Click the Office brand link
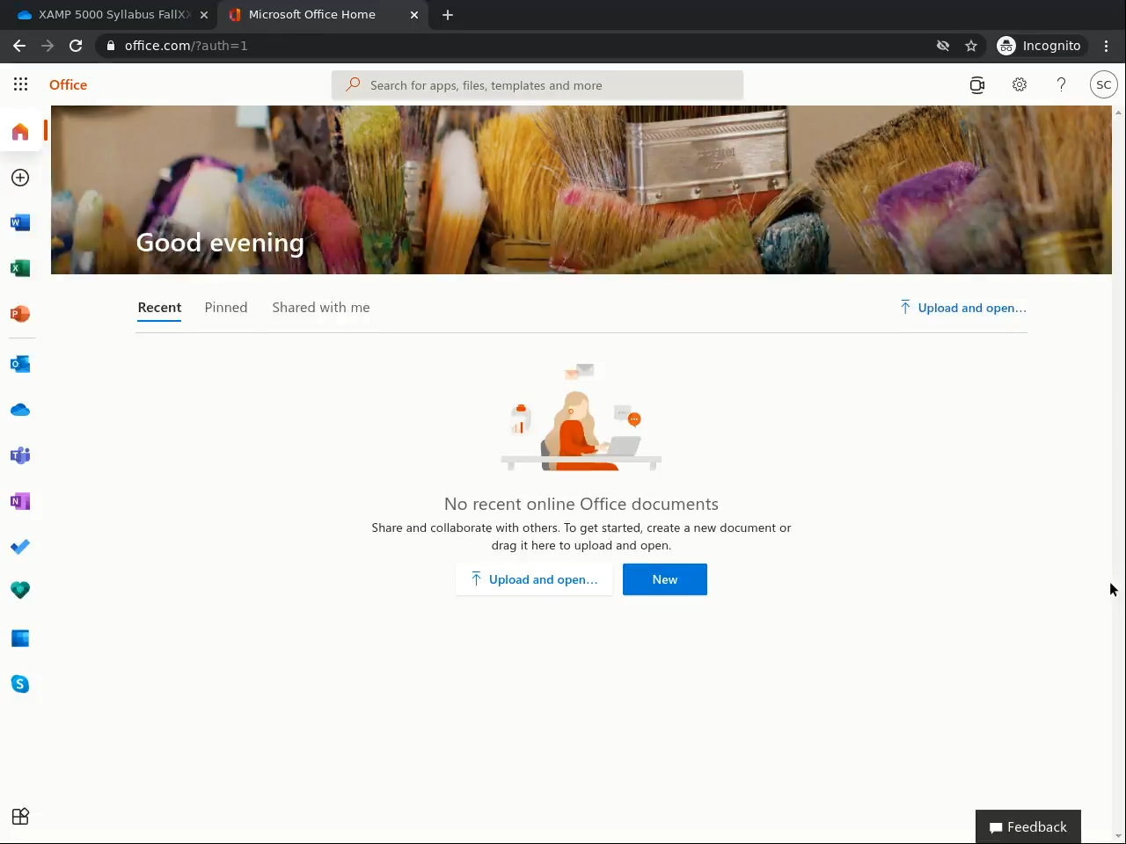The height and width of the screenshot is (844, 1126). tap(68, 85)
